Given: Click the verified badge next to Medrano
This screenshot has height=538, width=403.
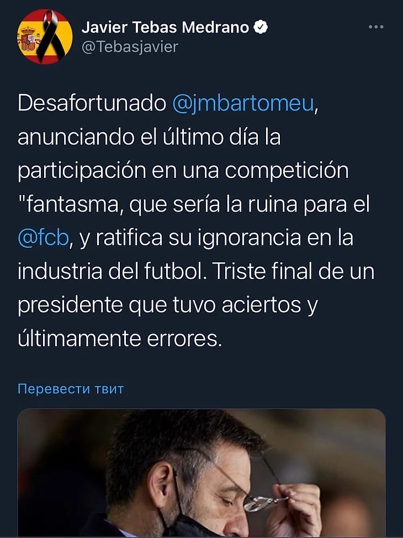Looking at the screenshot, I should pos(261,27).
